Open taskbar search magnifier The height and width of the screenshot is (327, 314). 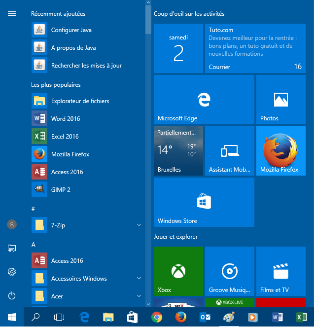point(35,318)
